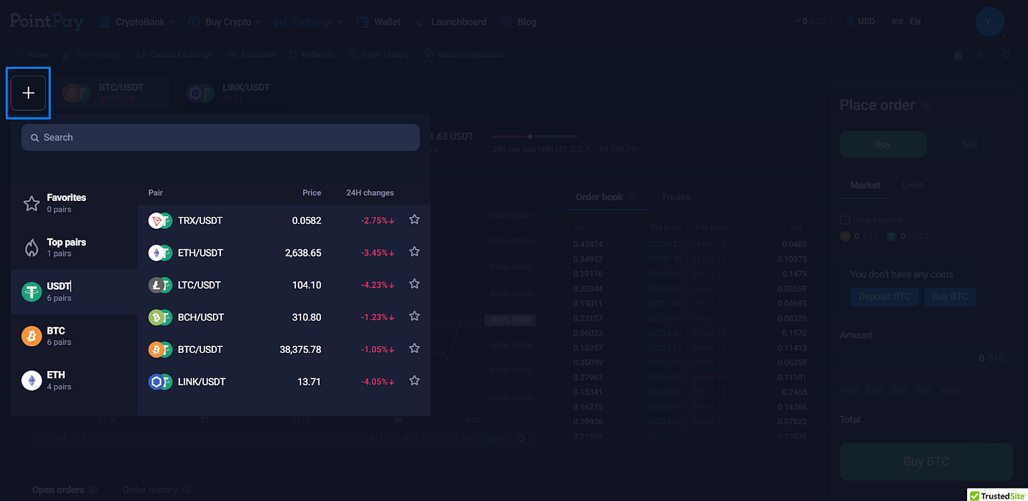Switch to the Trades tab
The image size is (1028, 501).
pos(676,197)
